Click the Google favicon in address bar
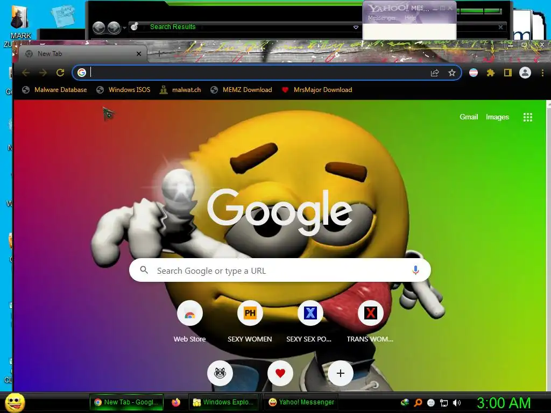 pos(82,73)
